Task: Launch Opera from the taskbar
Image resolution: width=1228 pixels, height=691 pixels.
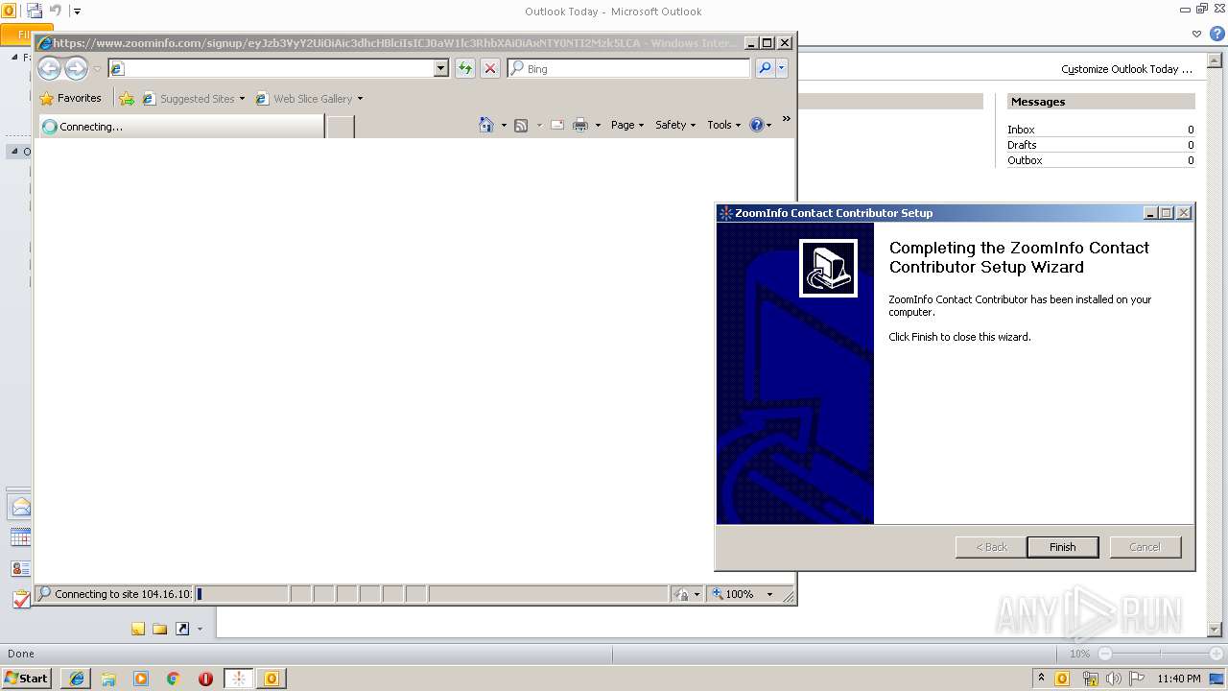Action: [205, 679]
